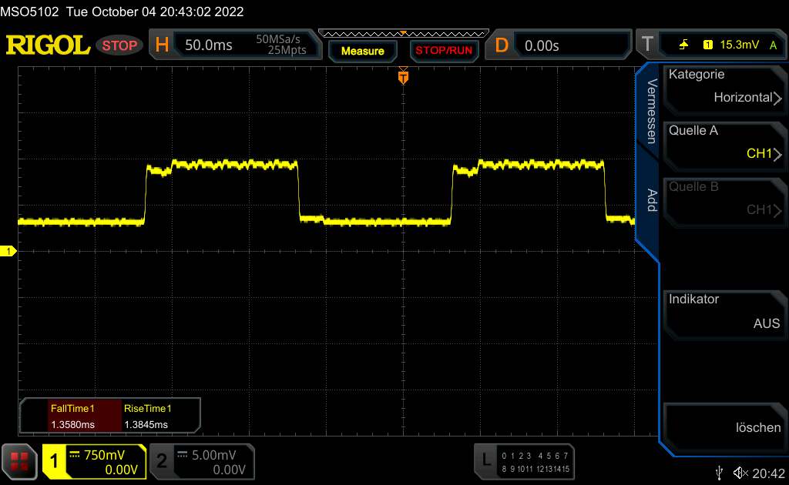
Task: Switch to the Vermessen tab
Action: 651,111
